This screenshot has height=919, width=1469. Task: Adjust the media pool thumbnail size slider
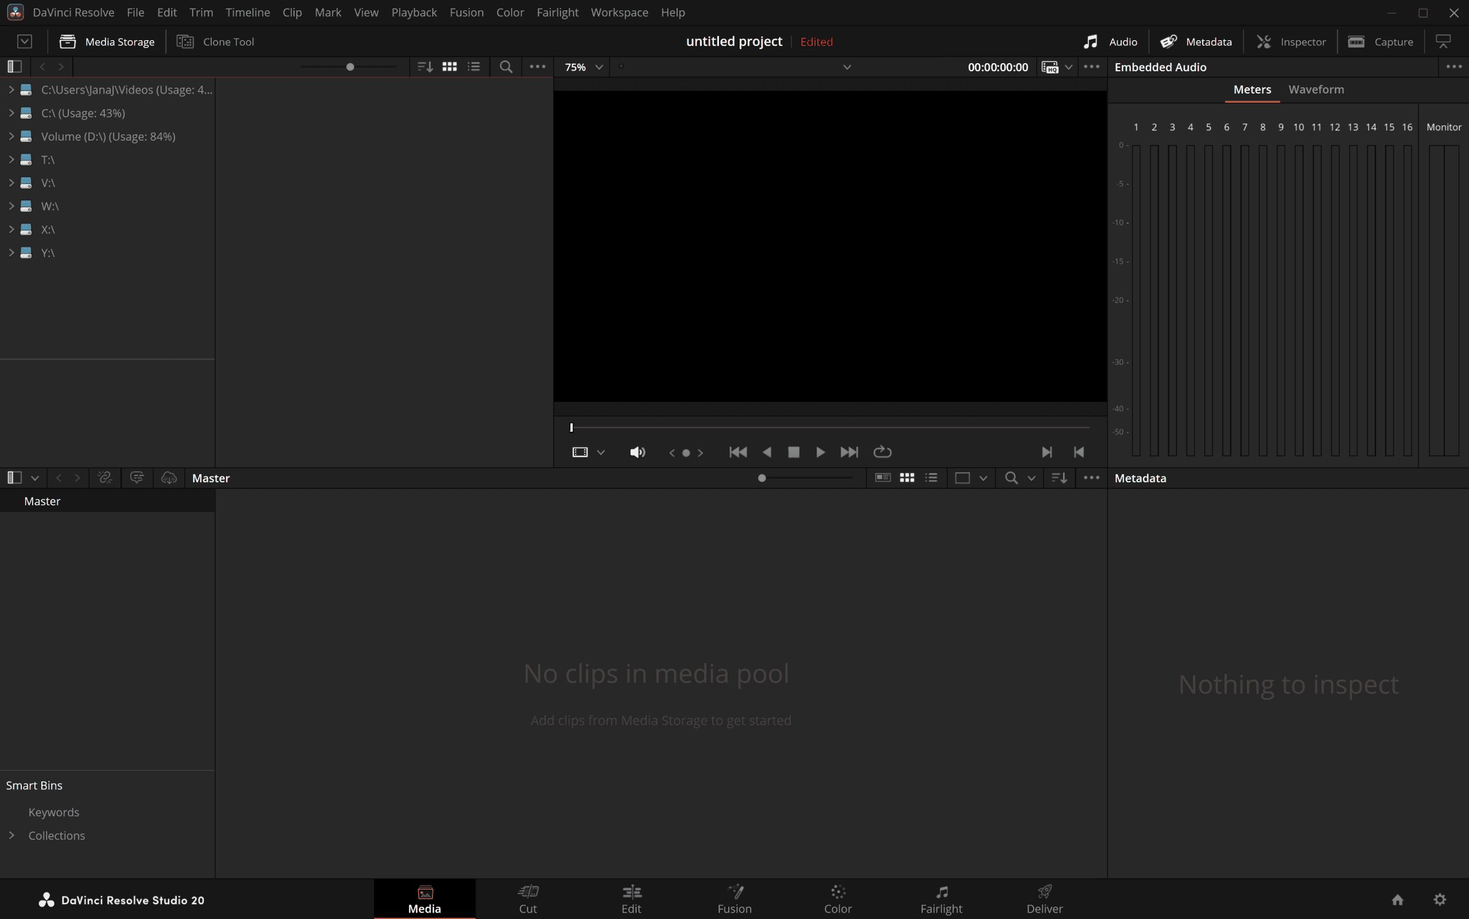[x=763, y=478]
